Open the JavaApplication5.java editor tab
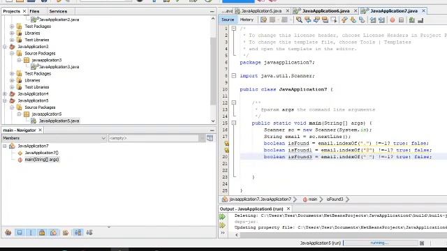Image resolution: width=447 pixels, height=251 pixels. pos(261,11)
